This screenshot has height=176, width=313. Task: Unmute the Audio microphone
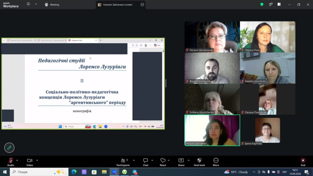pyautogui.click(x=11, y=162)
